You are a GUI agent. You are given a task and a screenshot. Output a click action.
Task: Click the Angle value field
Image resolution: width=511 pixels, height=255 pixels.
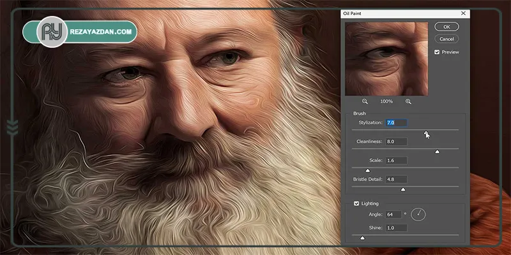click(393, 214)
